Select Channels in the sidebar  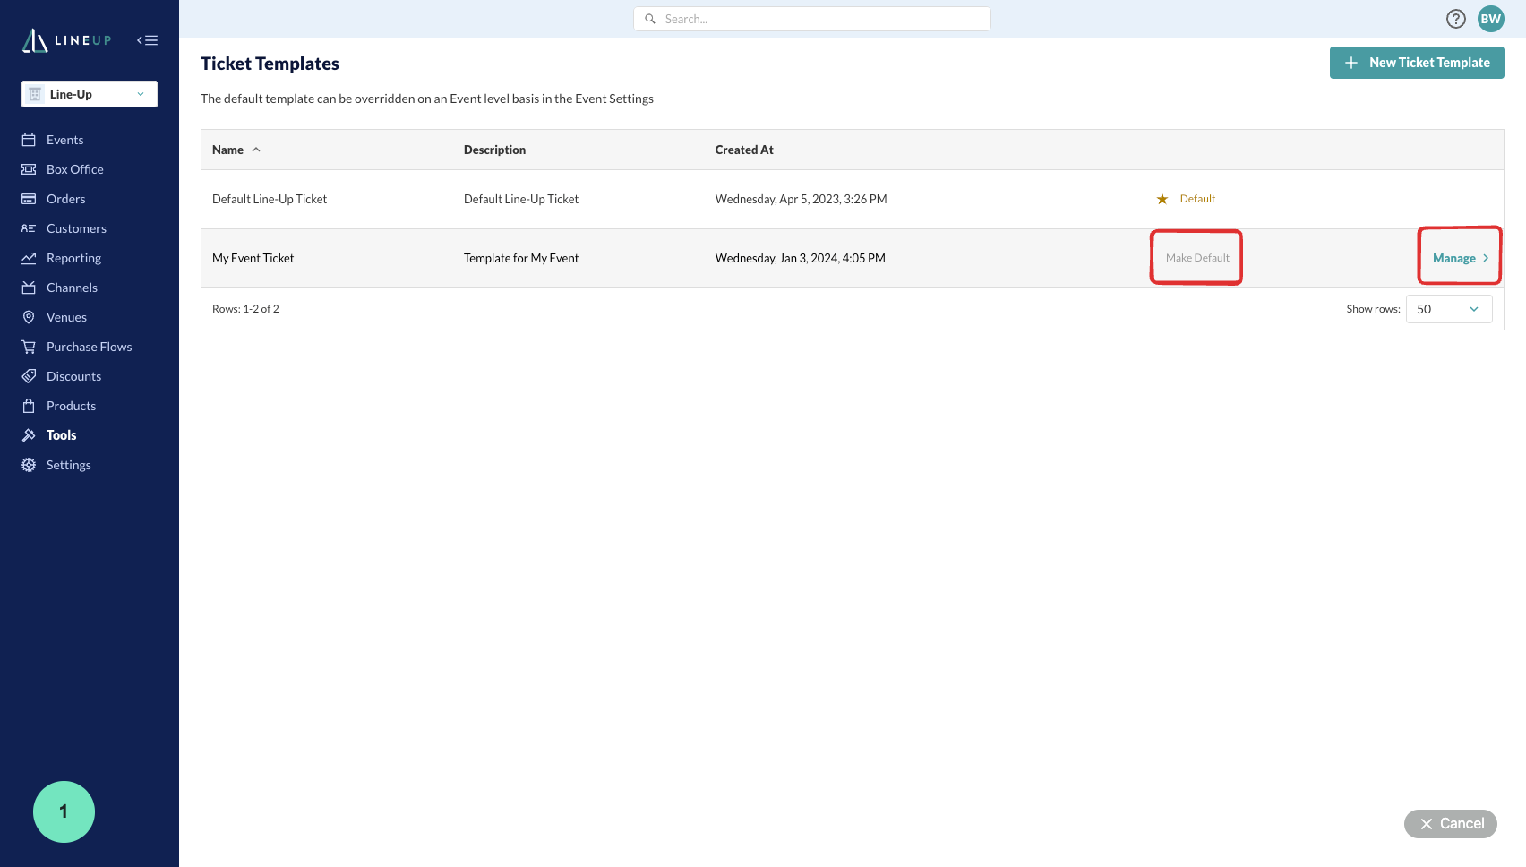pyautogui.click(x=72, y=288)
